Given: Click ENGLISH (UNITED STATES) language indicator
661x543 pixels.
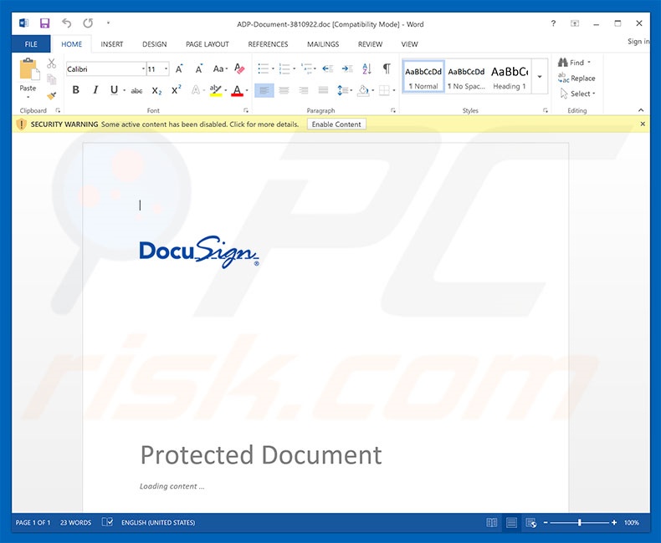Looking at the screenshot, I should click(x=158, y=523).
